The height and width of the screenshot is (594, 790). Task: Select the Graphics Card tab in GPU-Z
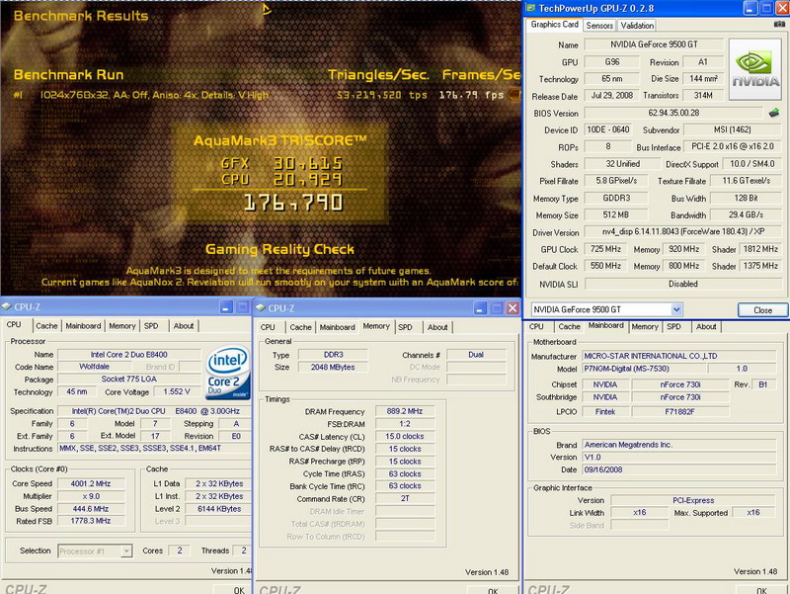tap(554, 24)
